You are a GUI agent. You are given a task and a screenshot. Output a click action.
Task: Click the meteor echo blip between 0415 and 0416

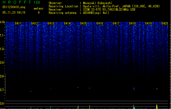pyautogui.click(x=89, y=88)
